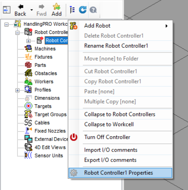Click the Add Robot submenu arrow

[x=167, y=26]
